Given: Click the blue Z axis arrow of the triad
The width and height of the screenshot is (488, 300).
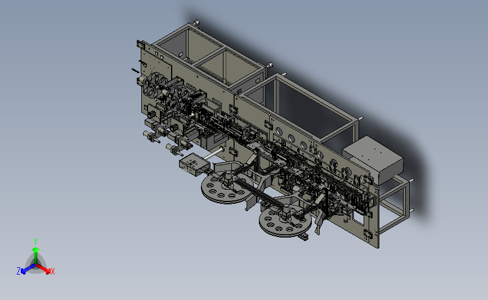Looking at the screenshot, I should click(28, 269).
